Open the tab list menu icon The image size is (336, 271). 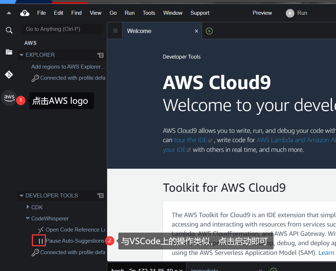[x=115, y=31]
